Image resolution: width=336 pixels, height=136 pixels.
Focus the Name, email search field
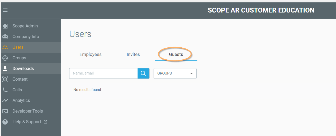(x=103, y=73)
